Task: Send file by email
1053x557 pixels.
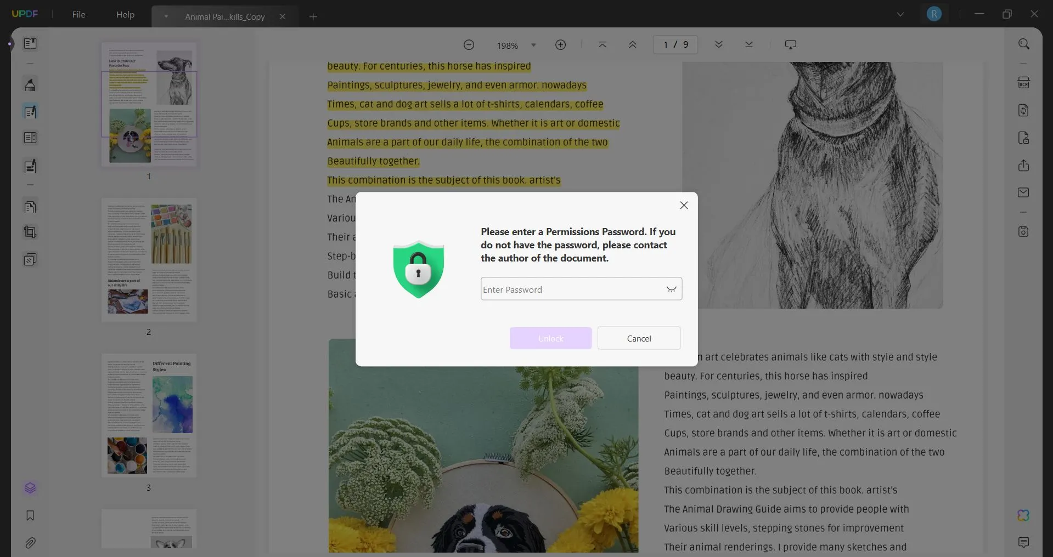Action: coord(1023,192)
